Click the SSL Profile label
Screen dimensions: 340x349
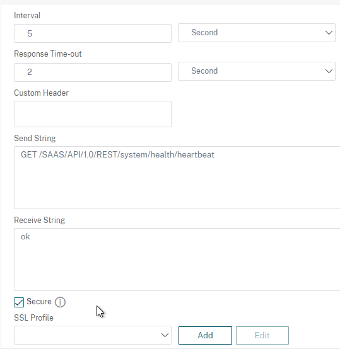[33, 318]
